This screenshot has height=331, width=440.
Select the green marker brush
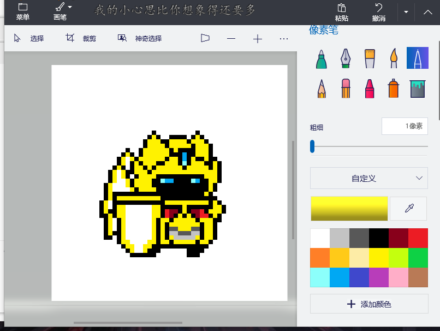(x=322, y=58)
